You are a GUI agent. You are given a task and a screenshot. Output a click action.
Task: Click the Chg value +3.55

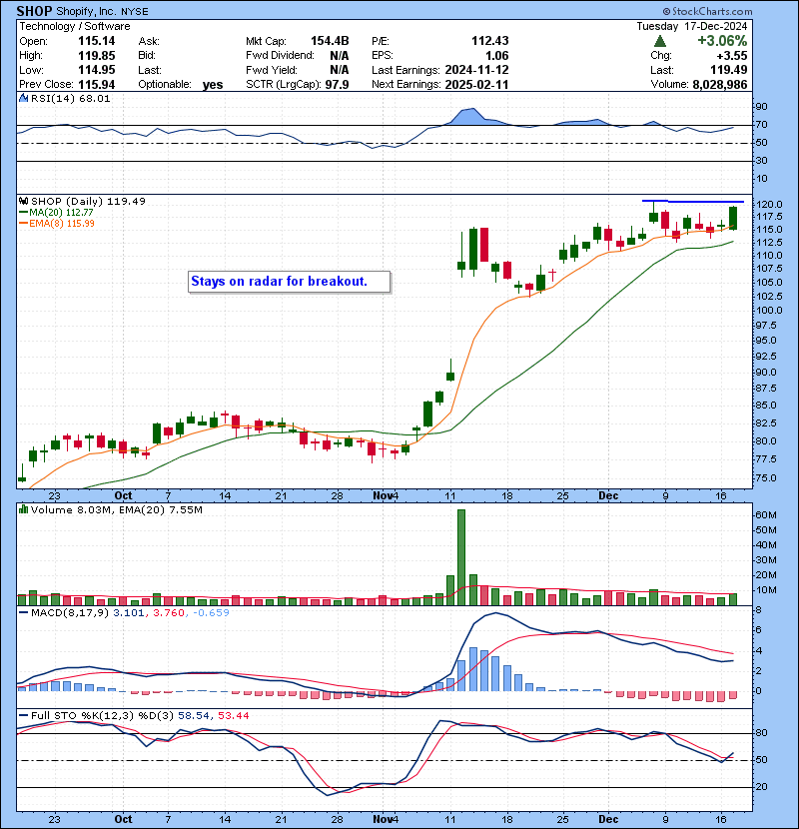pyautogui.click(x=732, y=55)
